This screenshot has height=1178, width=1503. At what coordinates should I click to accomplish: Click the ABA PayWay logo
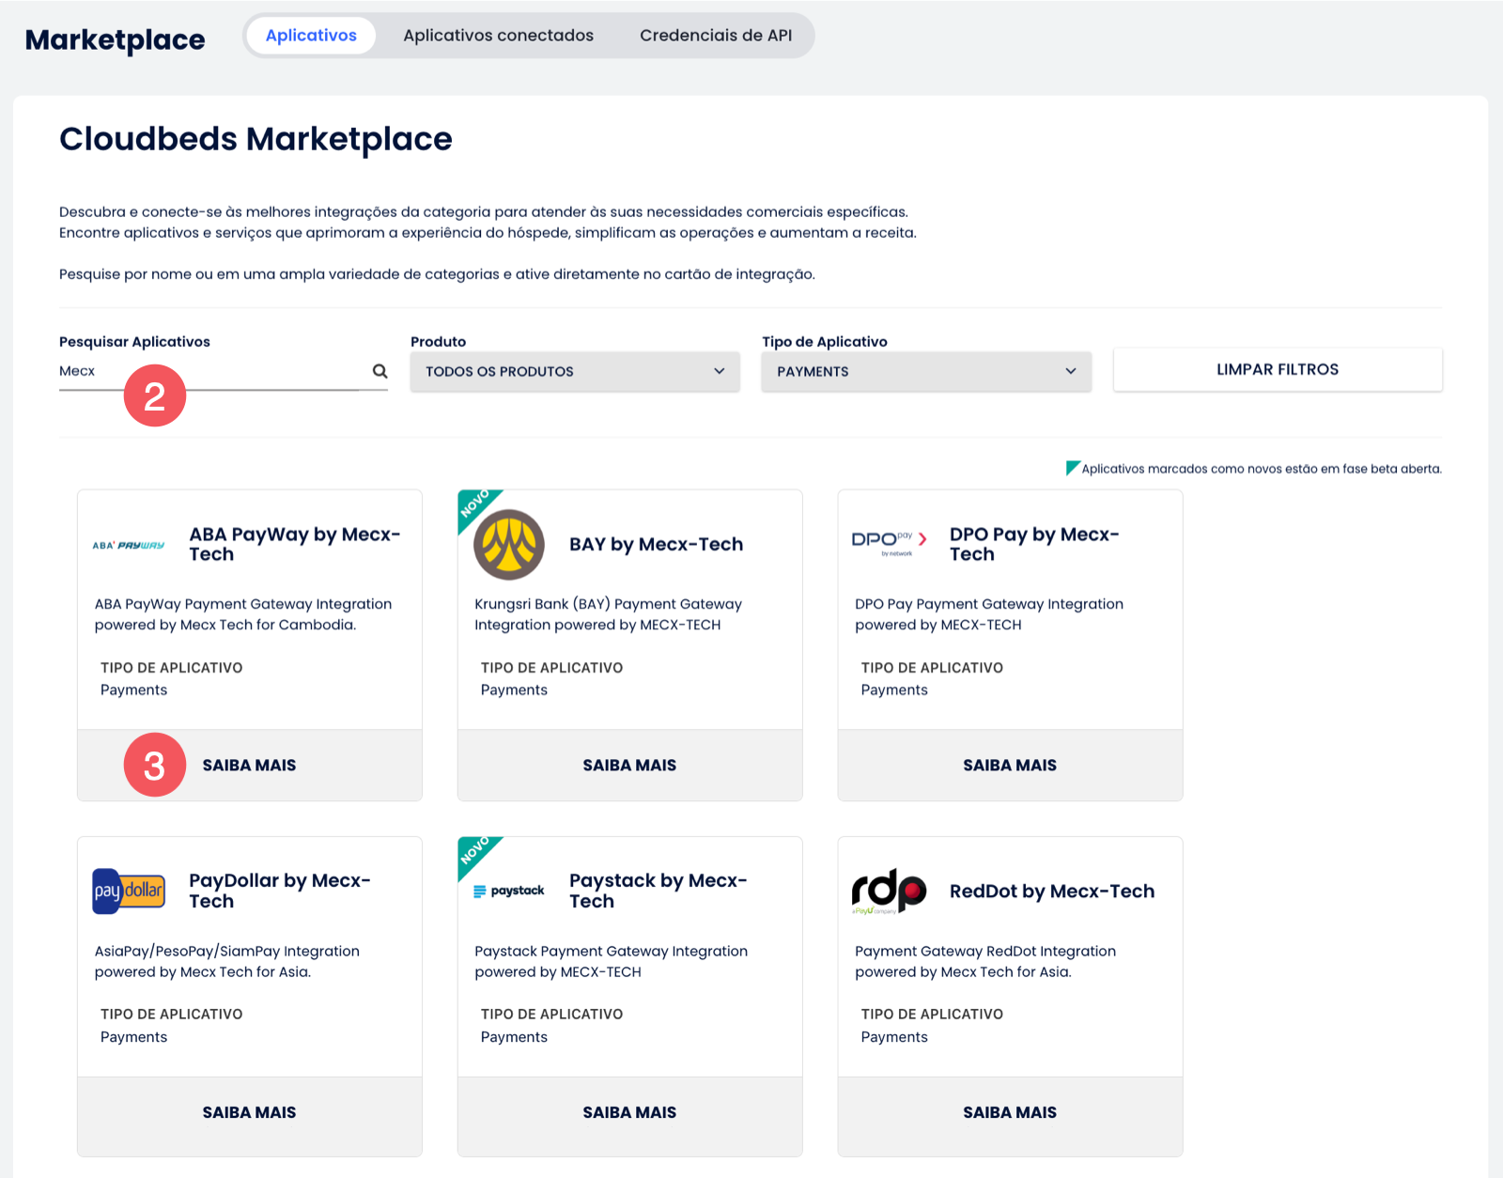(x=129, y=545)
